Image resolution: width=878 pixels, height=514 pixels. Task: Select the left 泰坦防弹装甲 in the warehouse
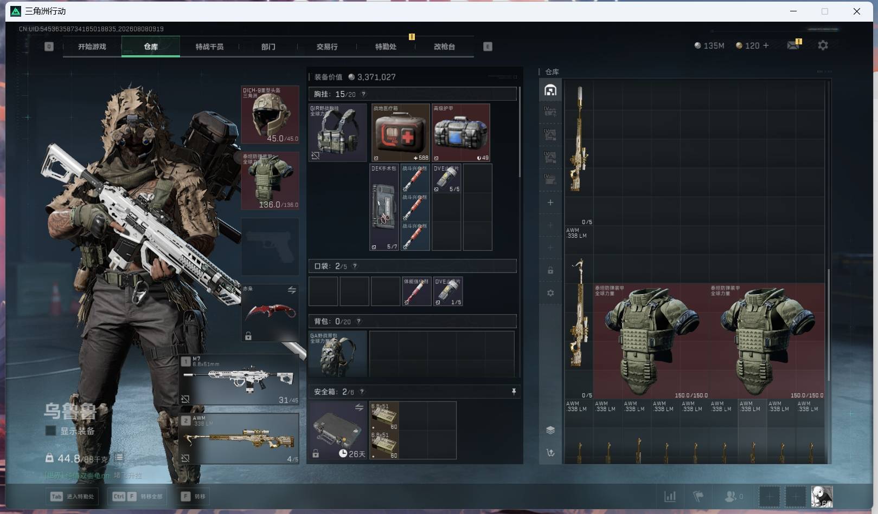coord(651,341)
